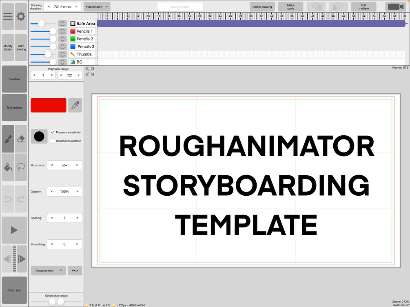410x307 pixels.
Task: Click the green Pencils 2 layer icon
Action: click(x=73, y=39)
